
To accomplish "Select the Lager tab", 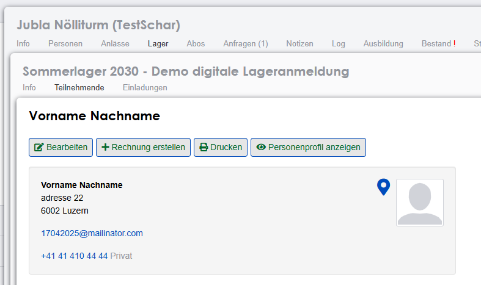I will pos(158,43).
